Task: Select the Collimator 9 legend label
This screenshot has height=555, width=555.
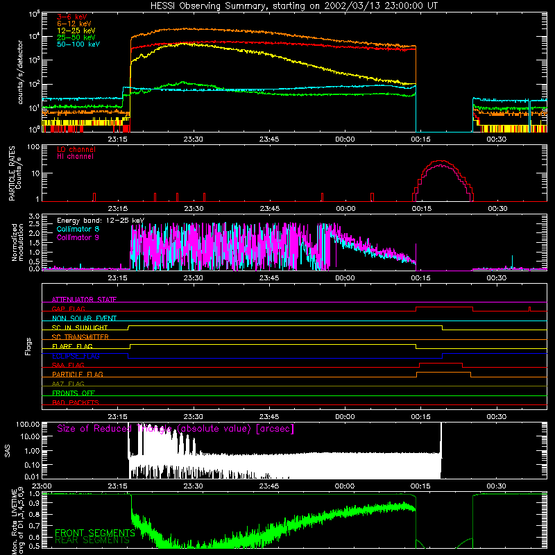Action: click(78, 237)
